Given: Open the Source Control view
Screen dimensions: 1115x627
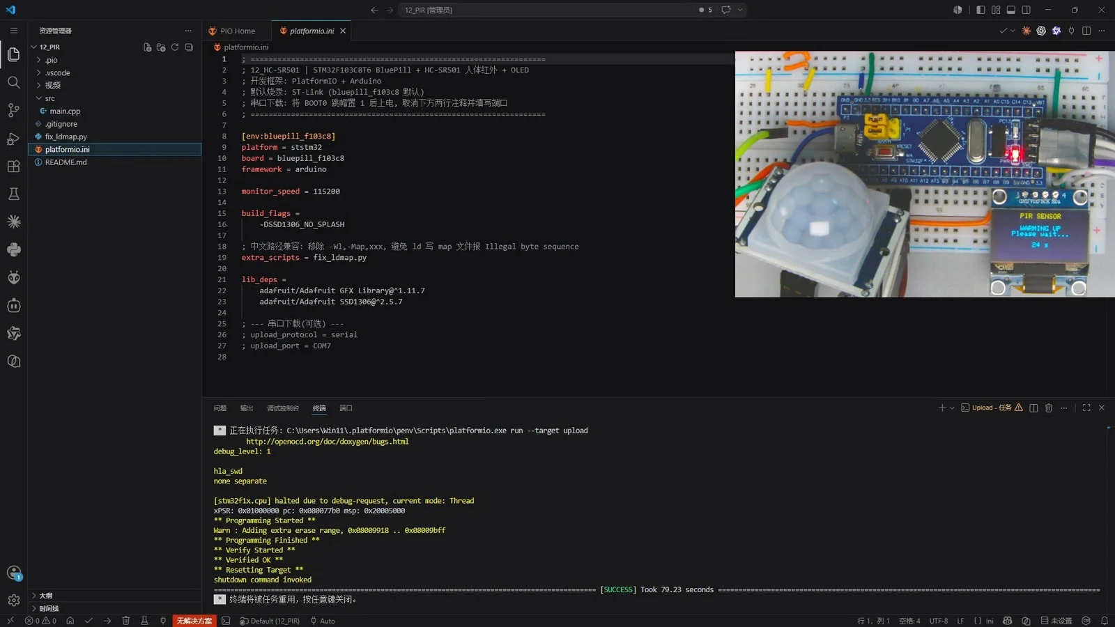Looking at the screenshot, I should [13, 110].
